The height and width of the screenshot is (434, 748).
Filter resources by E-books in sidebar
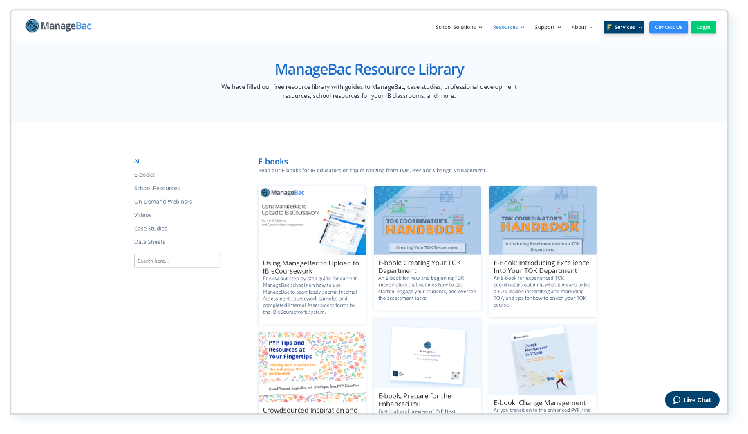click(144, 175)
